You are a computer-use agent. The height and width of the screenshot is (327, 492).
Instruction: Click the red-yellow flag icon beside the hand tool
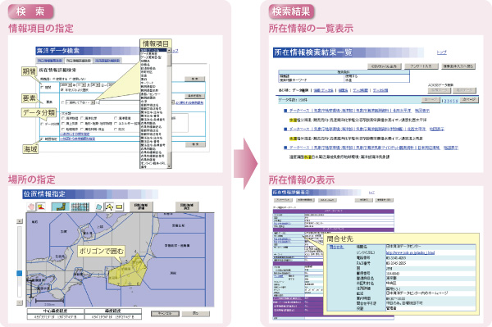[x=41, y=207]
